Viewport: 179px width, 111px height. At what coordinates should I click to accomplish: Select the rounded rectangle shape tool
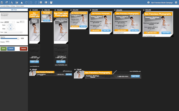(26, 2)
